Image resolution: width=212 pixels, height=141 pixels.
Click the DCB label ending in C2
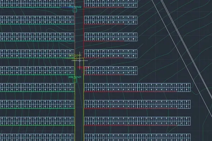point(75,7)
